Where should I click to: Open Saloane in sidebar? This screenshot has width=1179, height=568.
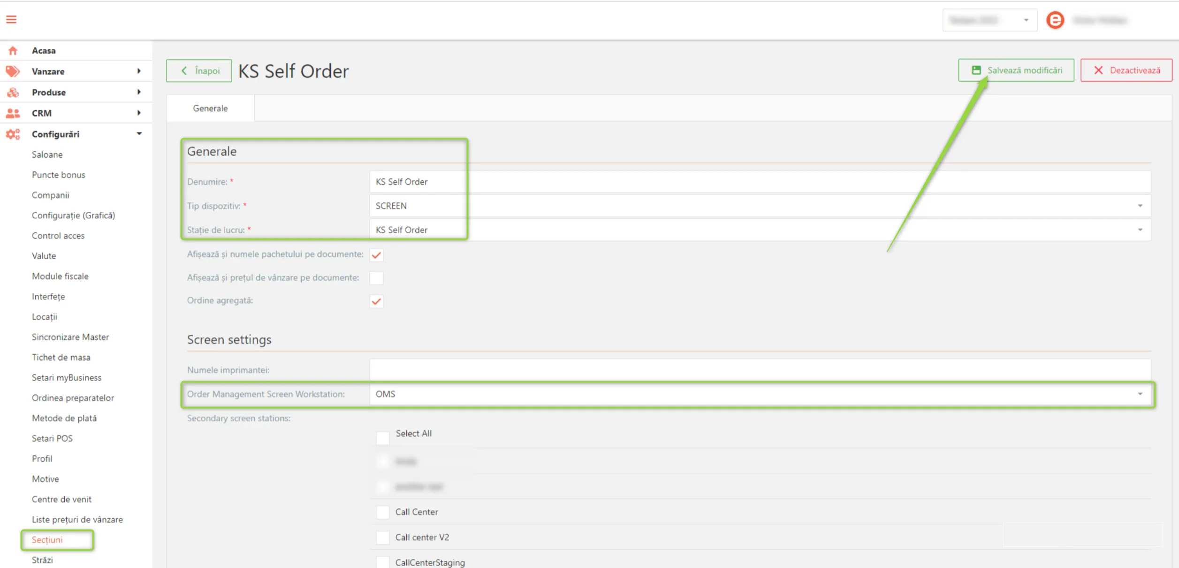coord(47,154)
